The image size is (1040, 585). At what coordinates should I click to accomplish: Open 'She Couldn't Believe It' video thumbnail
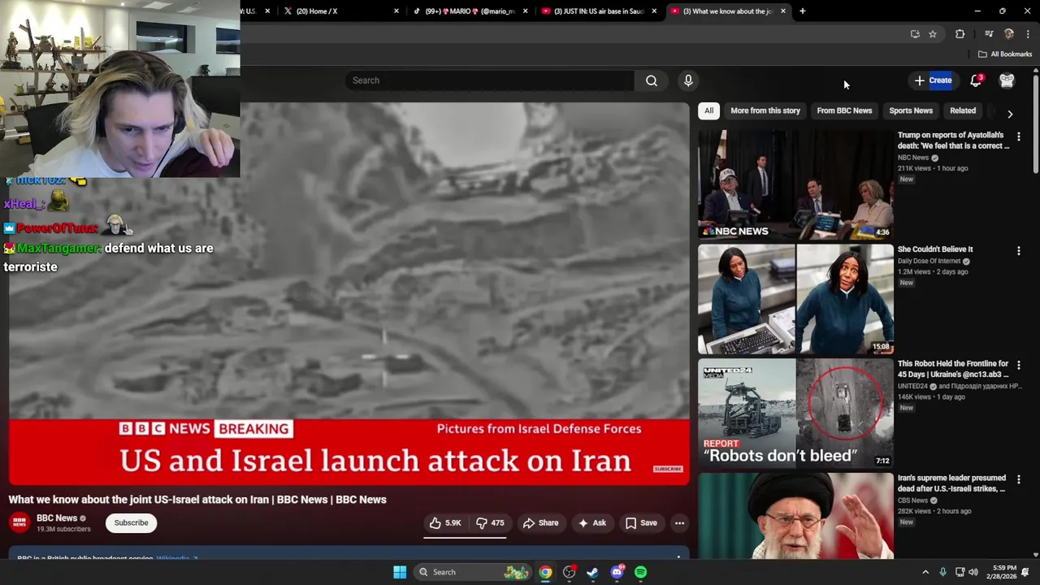pyautogui.click(x=795, y=299)
